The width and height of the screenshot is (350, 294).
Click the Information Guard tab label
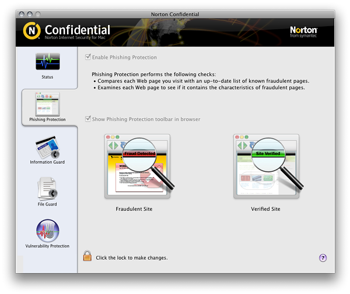(x=47, y=162)
